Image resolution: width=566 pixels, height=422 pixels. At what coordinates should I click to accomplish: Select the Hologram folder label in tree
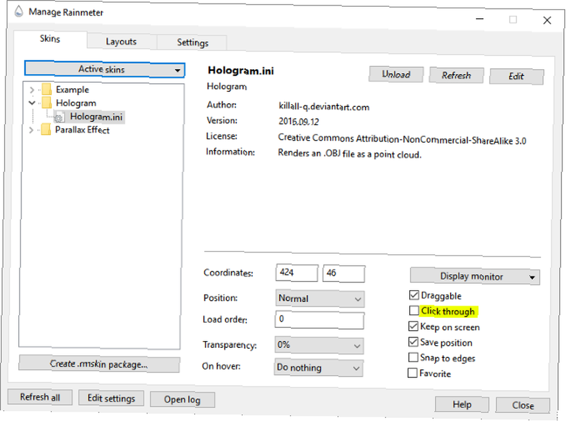[x=76, y=103]
